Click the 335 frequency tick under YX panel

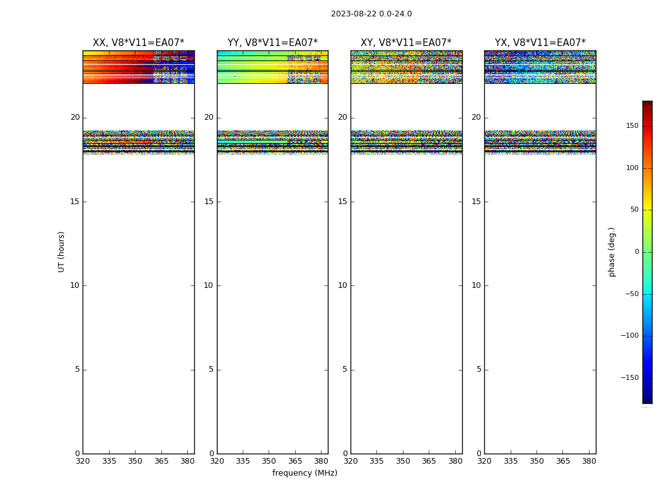tap(511, 461)
